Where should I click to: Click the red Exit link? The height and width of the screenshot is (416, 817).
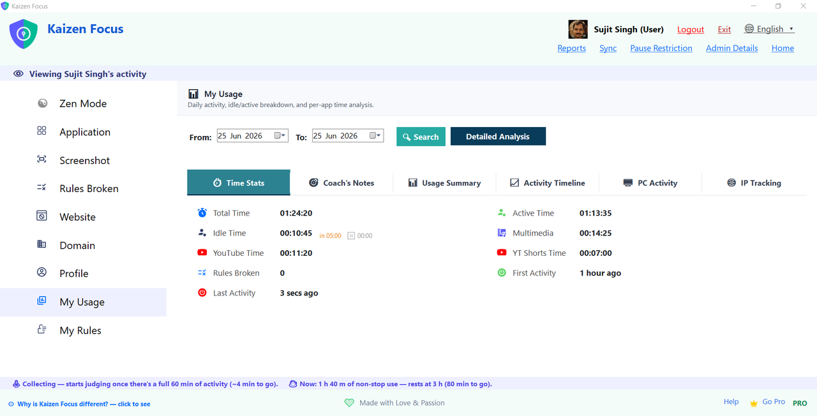(724, 29)
